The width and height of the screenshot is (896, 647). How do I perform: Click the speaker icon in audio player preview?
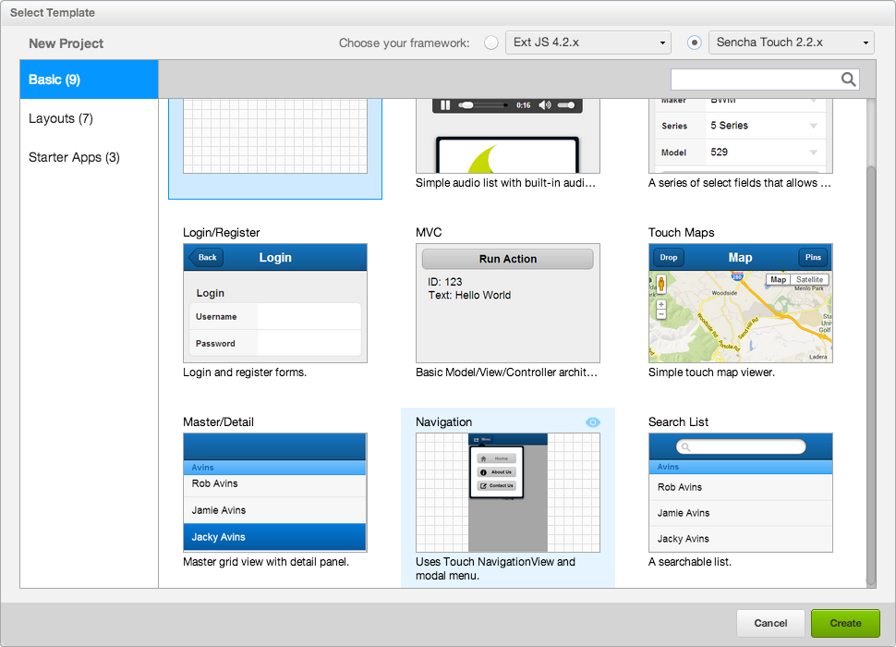pyautogui.click(x=545, y=104)
